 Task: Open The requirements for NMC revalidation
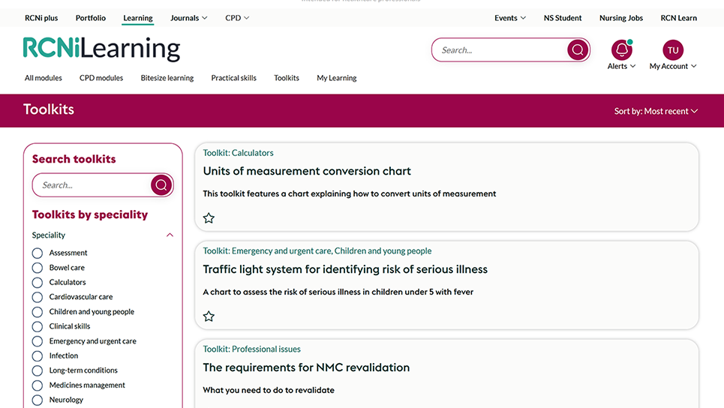[x=306, y=367]
